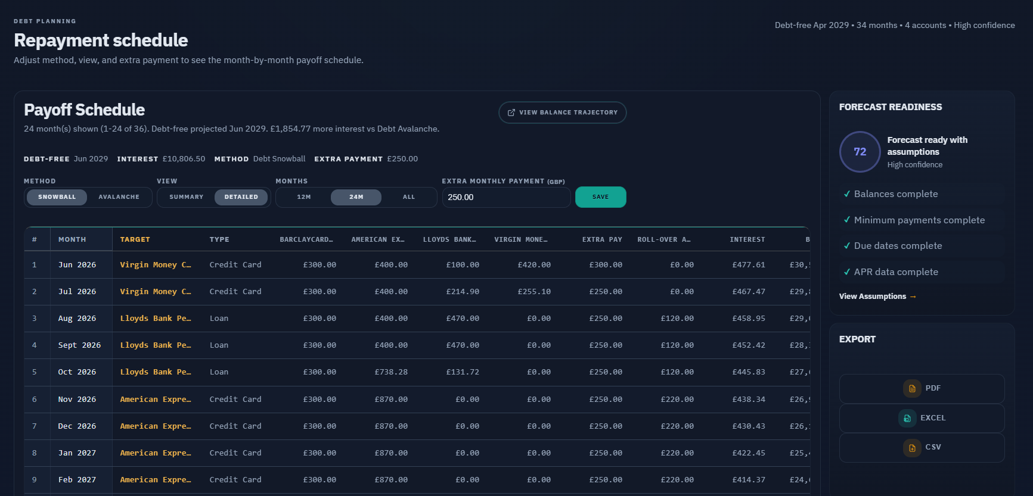This screenshot has height=496, width=1033.
Task: Click Lloyds payment £131.72
Action: tap(463, 372)
